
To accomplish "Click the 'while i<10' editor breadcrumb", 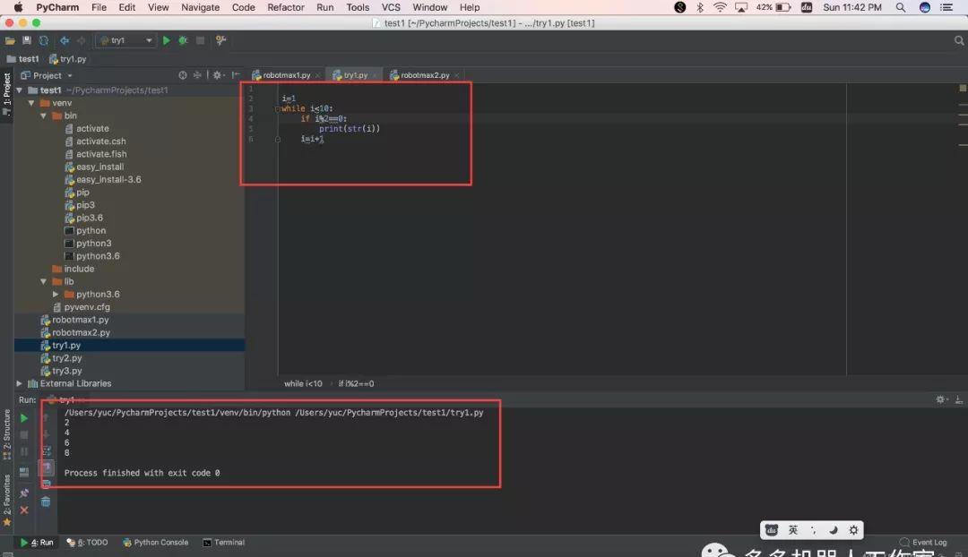I will coord(303,383).
